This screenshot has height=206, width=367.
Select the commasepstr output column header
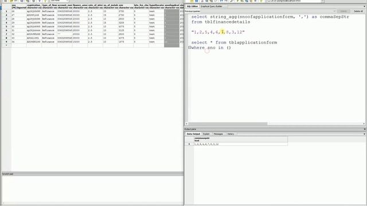(241, 140)
